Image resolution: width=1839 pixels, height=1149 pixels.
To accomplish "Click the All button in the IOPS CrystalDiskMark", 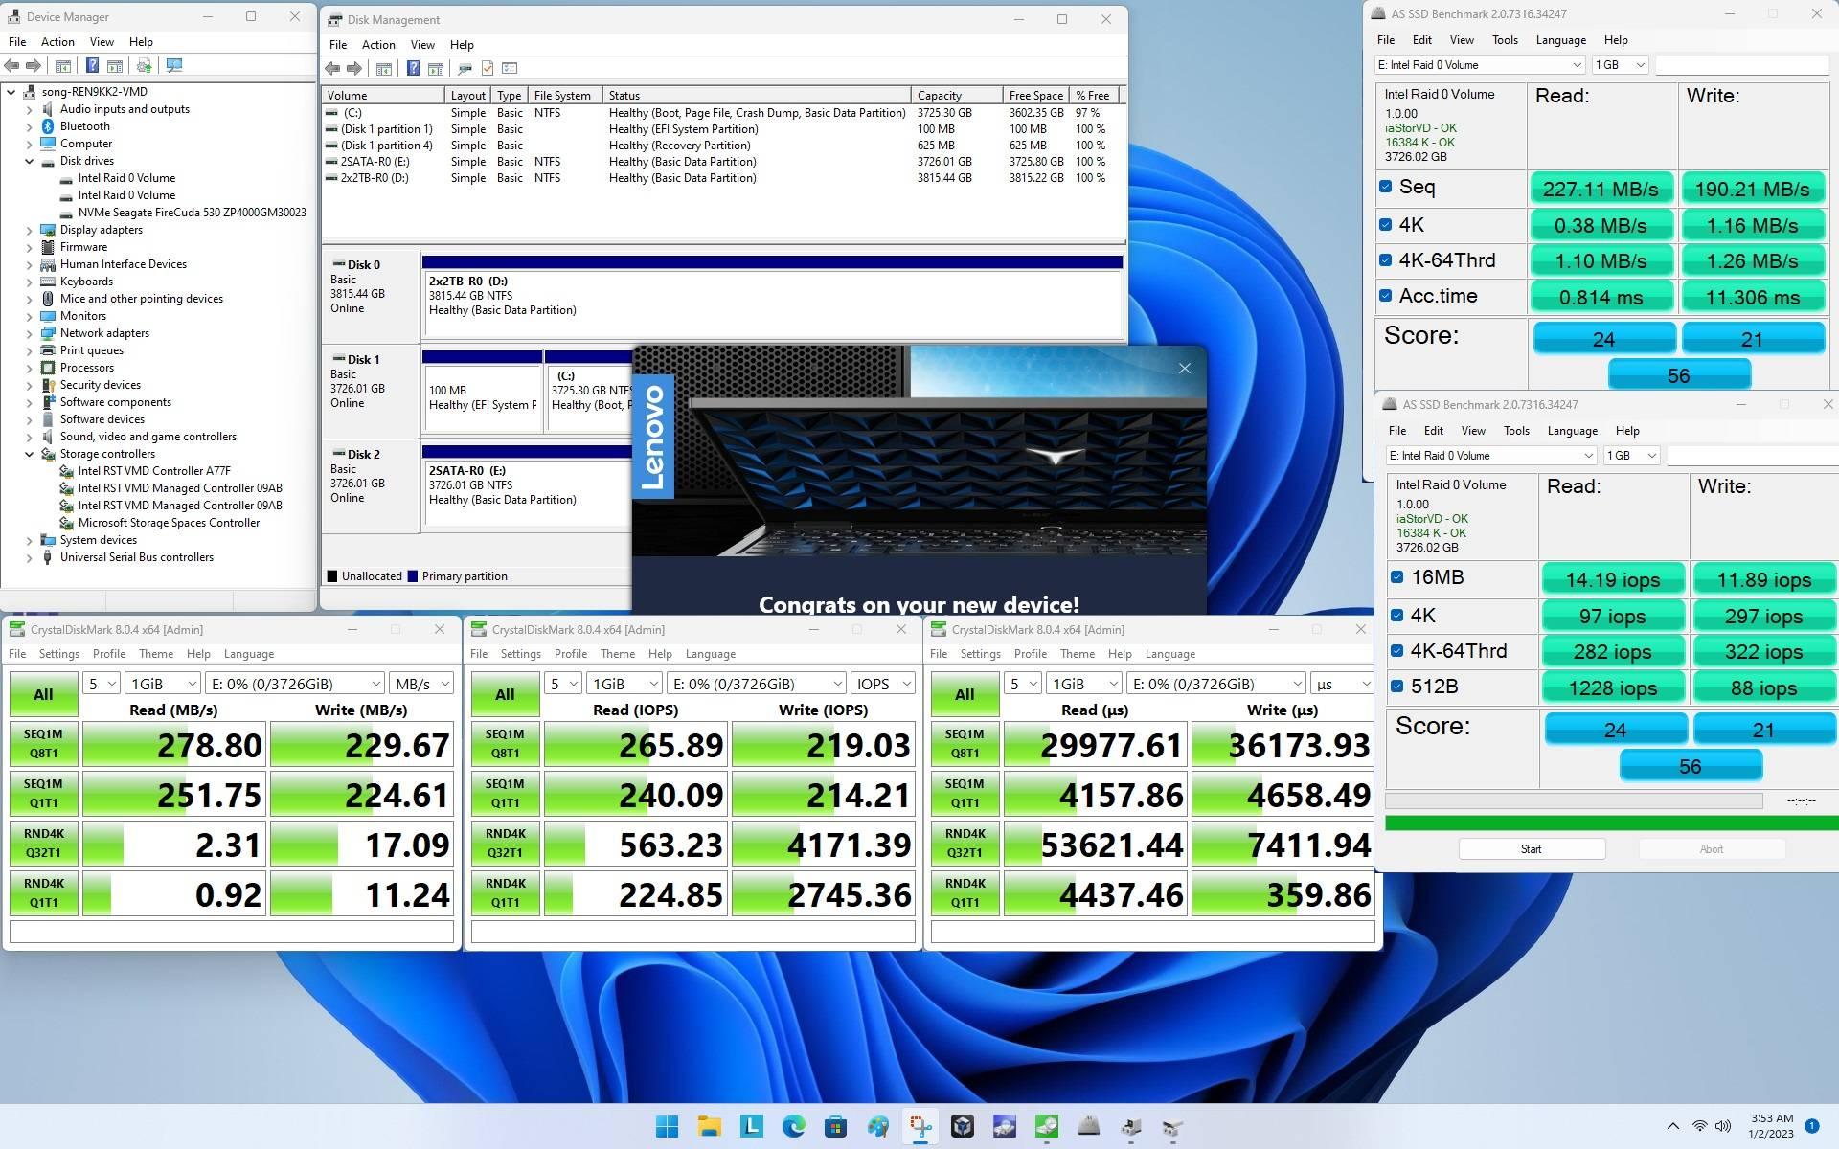I will [x=505, y=695].
